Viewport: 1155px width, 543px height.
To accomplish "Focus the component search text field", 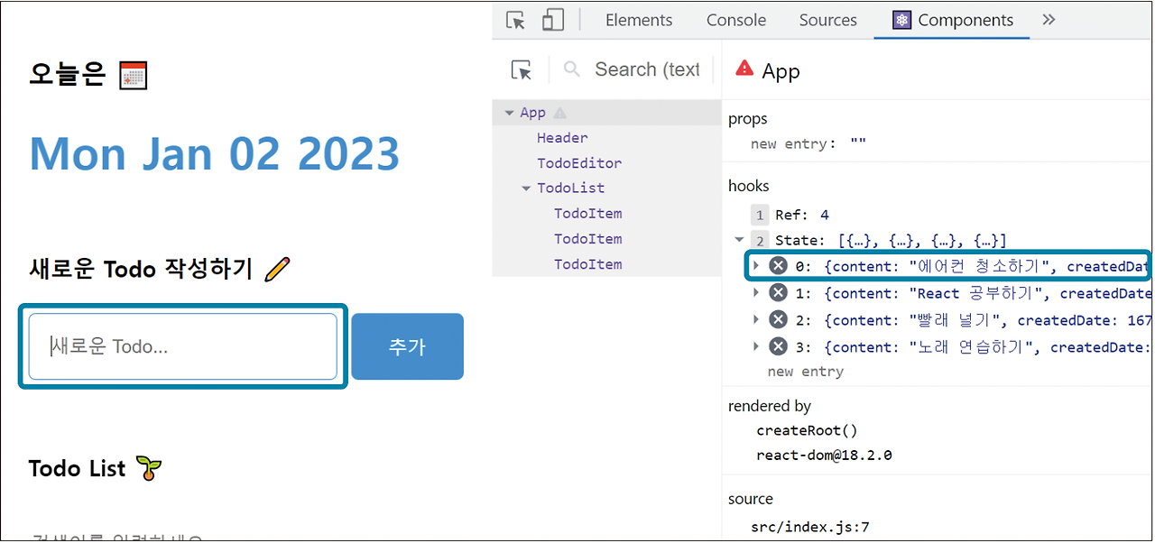I will 647,69.
